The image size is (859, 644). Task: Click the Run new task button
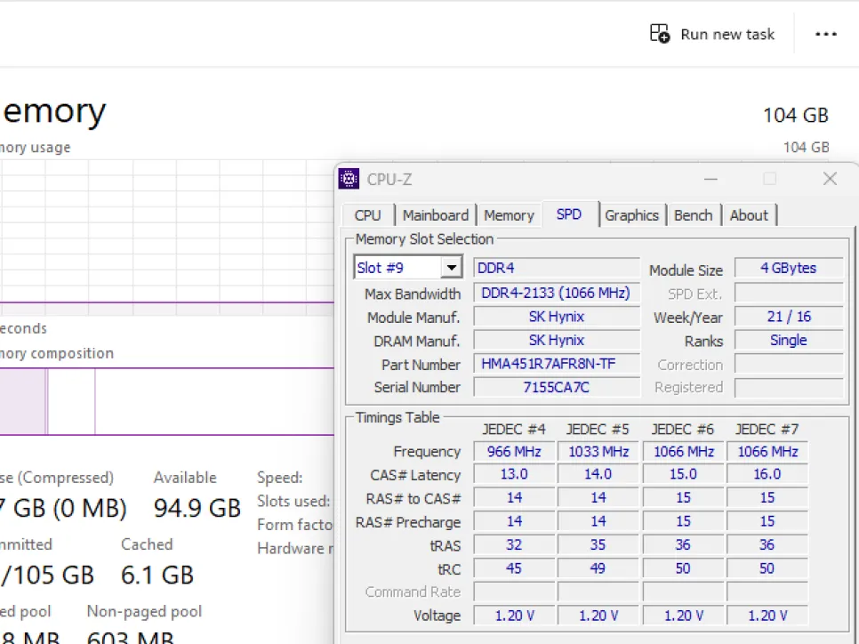point(712,34)
